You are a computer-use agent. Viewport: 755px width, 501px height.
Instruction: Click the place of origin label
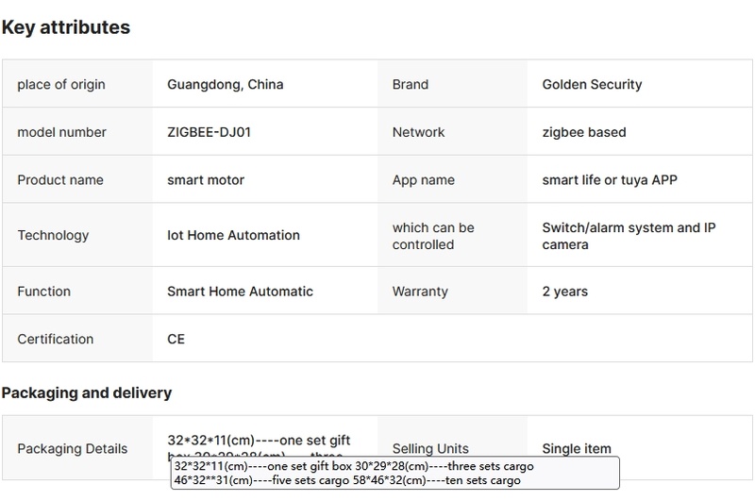click(61, 85)
